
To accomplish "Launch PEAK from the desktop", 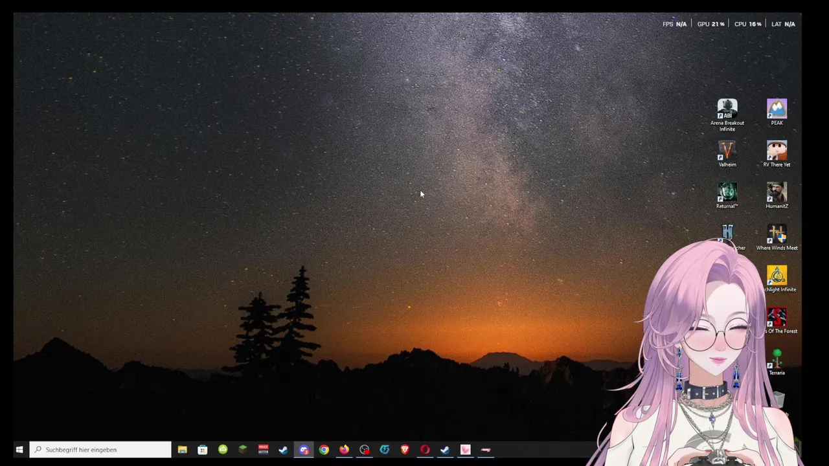I will pyautogui.click(x=777, y=112).
